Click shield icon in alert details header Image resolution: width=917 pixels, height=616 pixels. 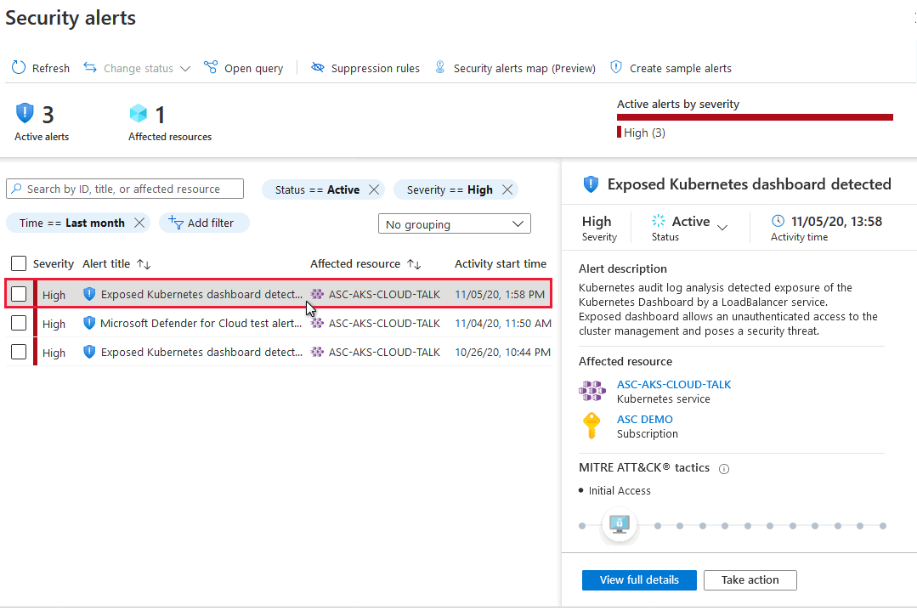pos(591,184)
